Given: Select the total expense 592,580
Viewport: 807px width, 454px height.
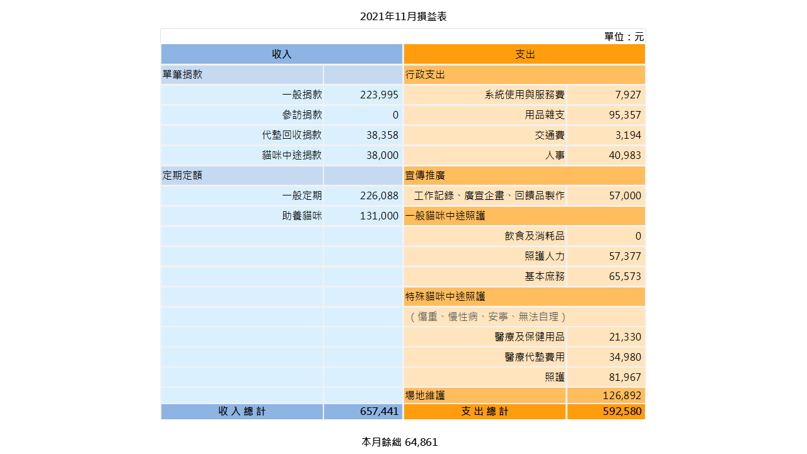Looking at the screenshot, I should click(622, 411).
